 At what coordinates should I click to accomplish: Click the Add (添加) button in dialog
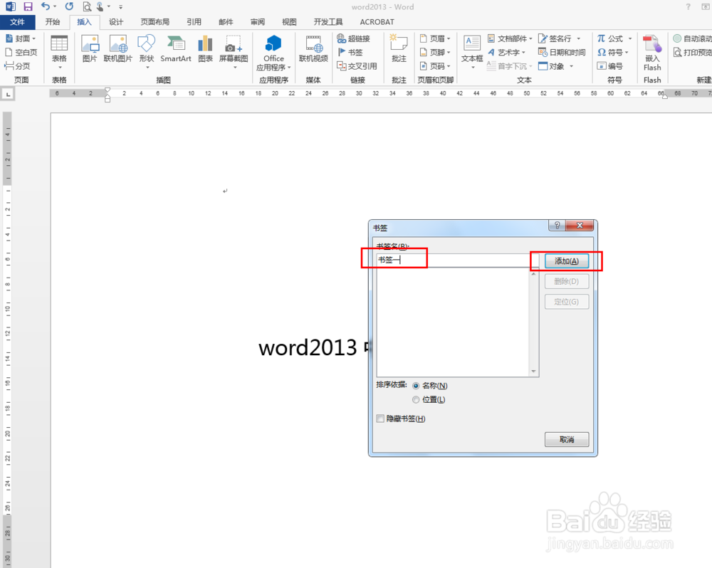567,261
